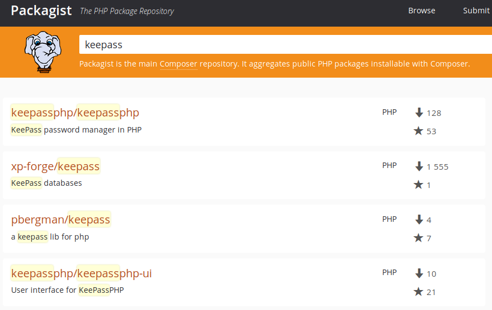This screenshot has height=310, width=492.
Task: Click star count 7
Action: pyautogui.click(x=429, y=238)
